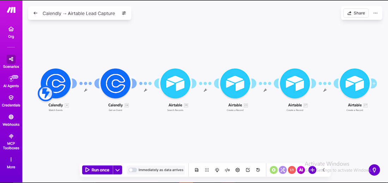The height and width of the screenshot is (183, 388).
Task: Collapse toolbar with left chevron
Action: pos(323,170)
